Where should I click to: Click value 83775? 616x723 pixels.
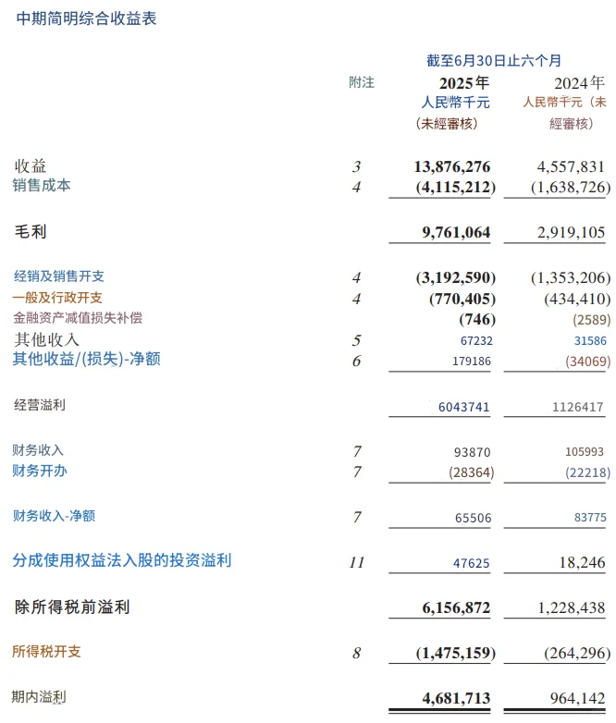point(591,518)
